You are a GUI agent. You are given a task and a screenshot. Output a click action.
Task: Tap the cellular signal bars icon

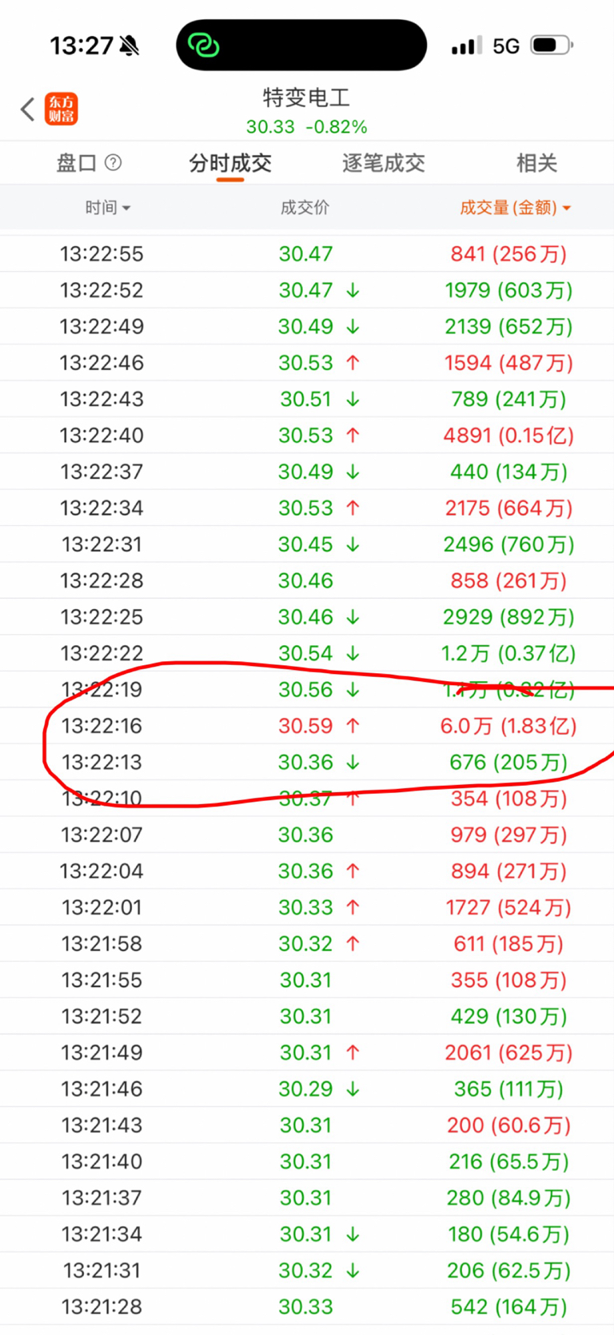[x=466, y=46]
